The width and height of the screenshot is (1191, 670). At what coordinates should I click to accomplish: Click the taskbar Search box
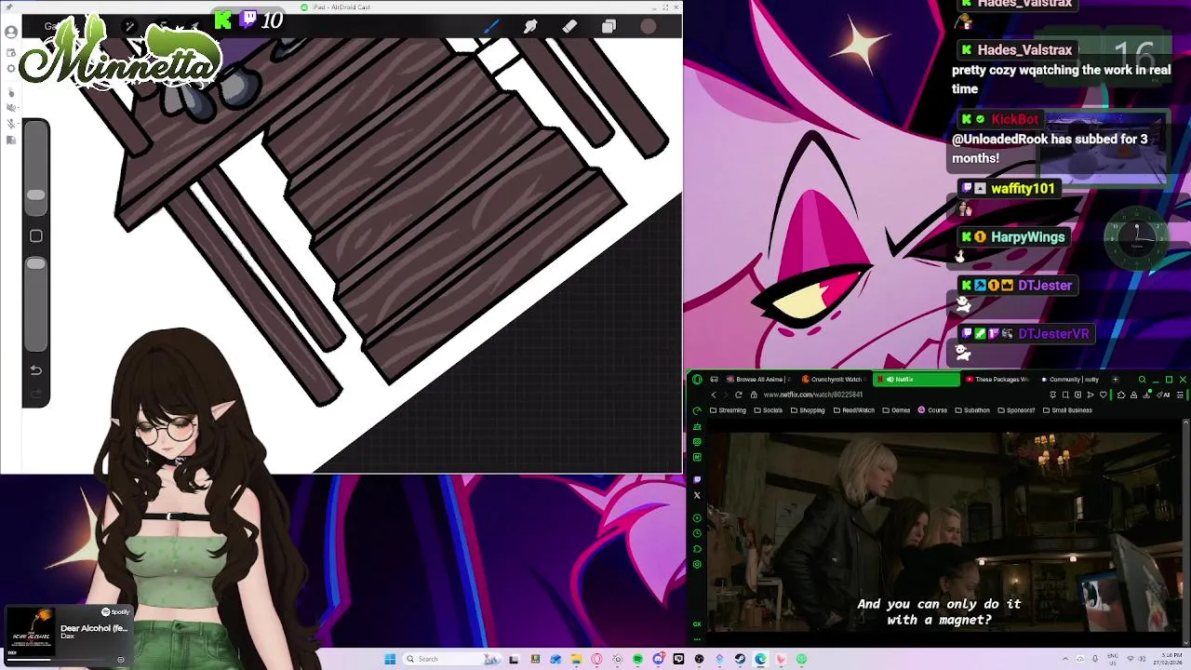tap(452, 659)
